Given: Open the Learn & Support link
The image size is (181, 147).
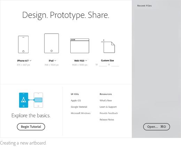Looking at the screenshot, I should coord(108,107).
